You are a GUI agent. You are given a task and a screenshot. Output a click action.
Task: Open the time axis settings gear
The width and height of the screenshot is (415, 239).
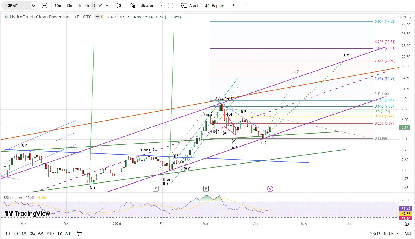[x=407, y=224]
